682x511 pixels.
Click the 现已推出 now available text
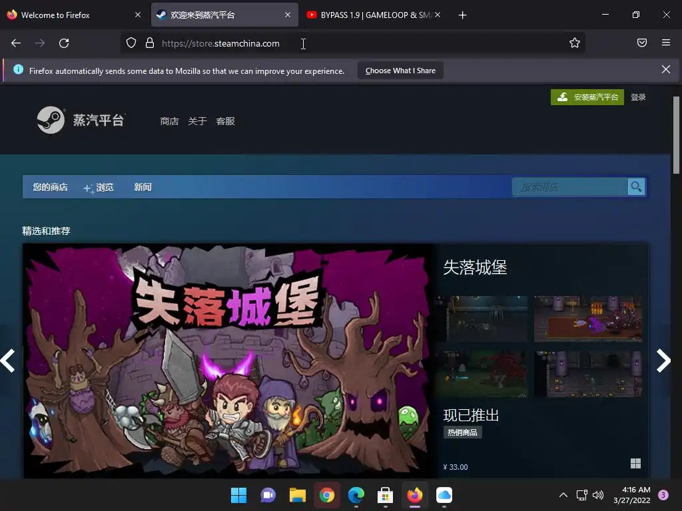pos(471,415)
